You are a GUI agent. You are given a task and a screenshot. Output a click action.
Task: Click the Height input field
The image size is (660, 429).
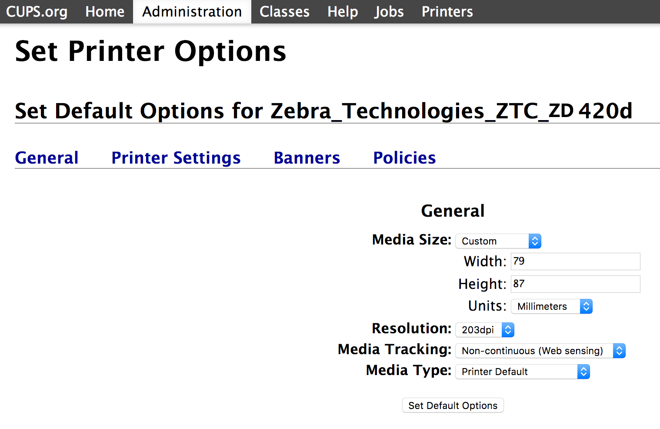click(x=576, y=284)
